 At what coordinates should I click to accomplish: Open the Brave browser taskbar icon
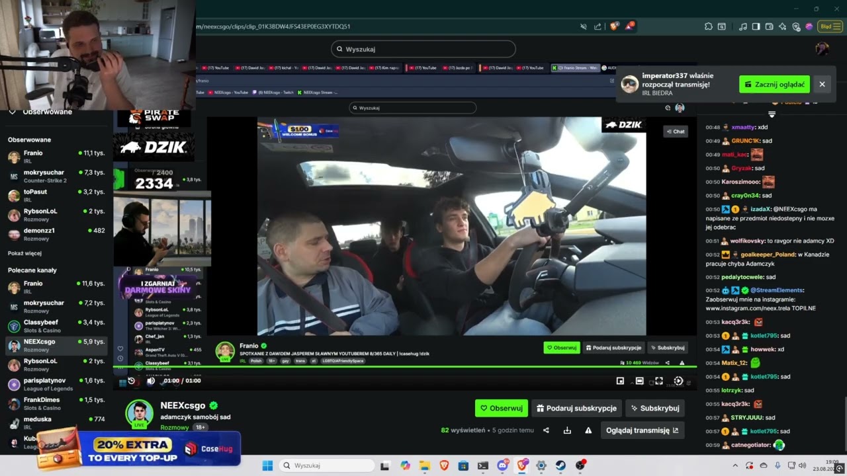[444, 465]
